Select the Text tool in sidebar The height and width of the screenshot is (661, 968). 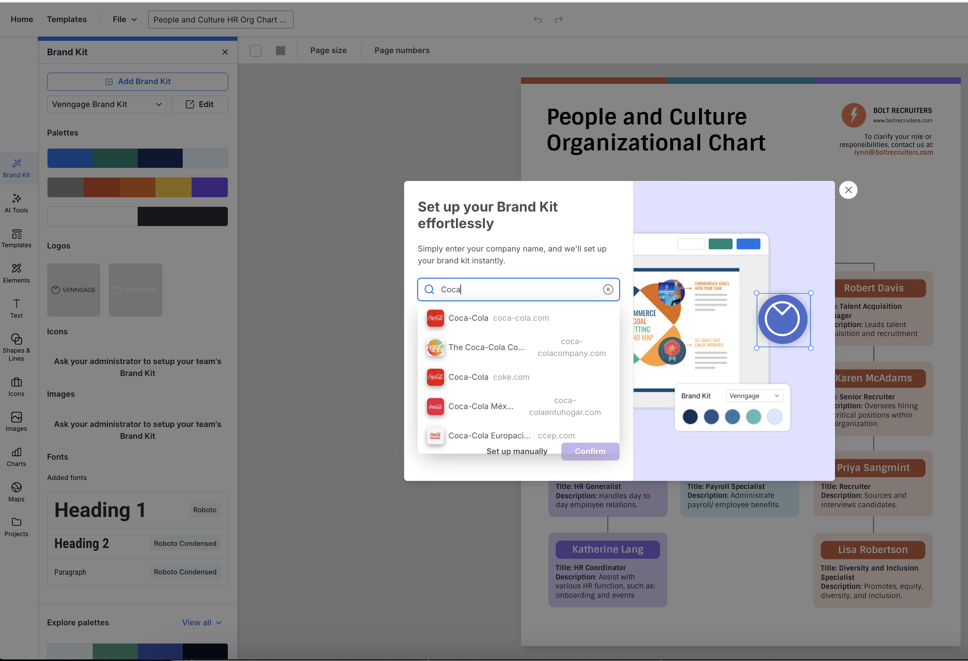tap(16, 308)
